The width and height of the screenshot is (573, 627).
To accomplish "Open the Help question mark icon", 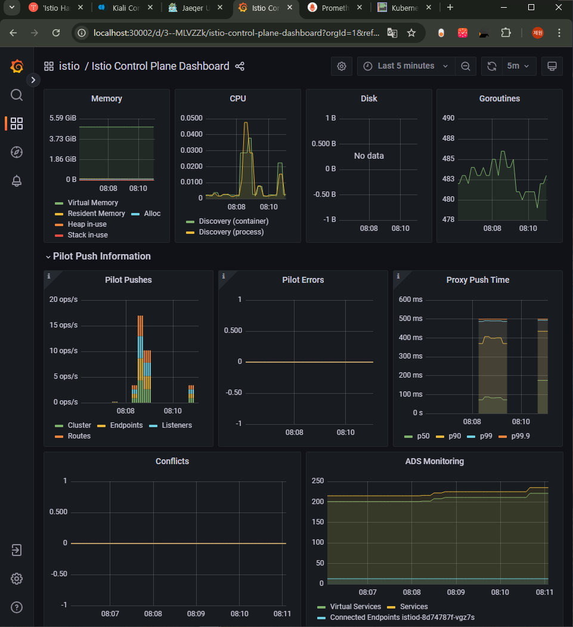I will pyautogui.click(x=16, y=607).
